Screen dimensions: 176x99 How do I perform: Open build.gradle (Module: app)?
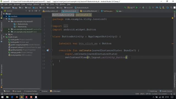pos(19,42)
